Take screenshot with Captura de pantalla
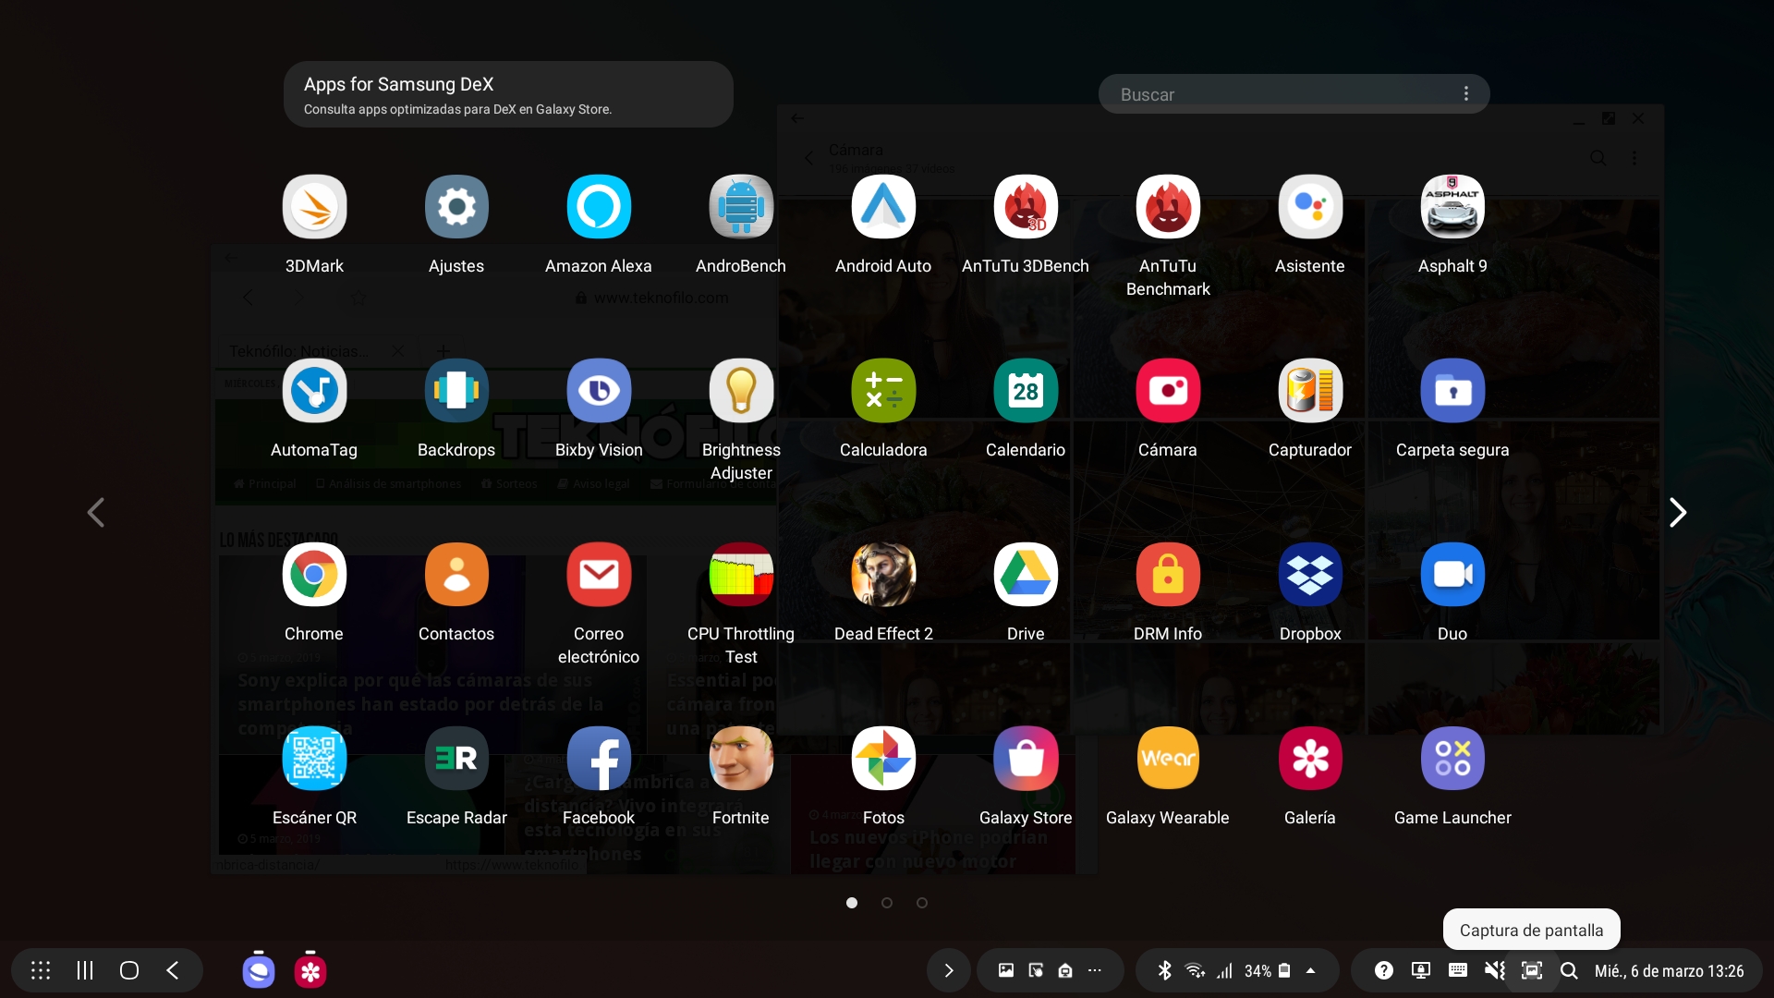Screen dimensions: 1774x998 pyautogui.click(x=1532, y=970)
